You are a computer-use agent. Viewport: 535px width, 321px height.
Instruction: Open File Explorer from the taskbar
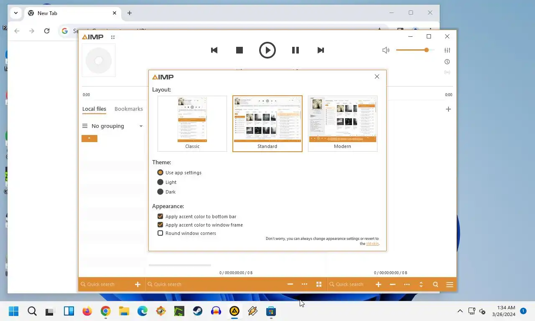(x=124, y=311)
